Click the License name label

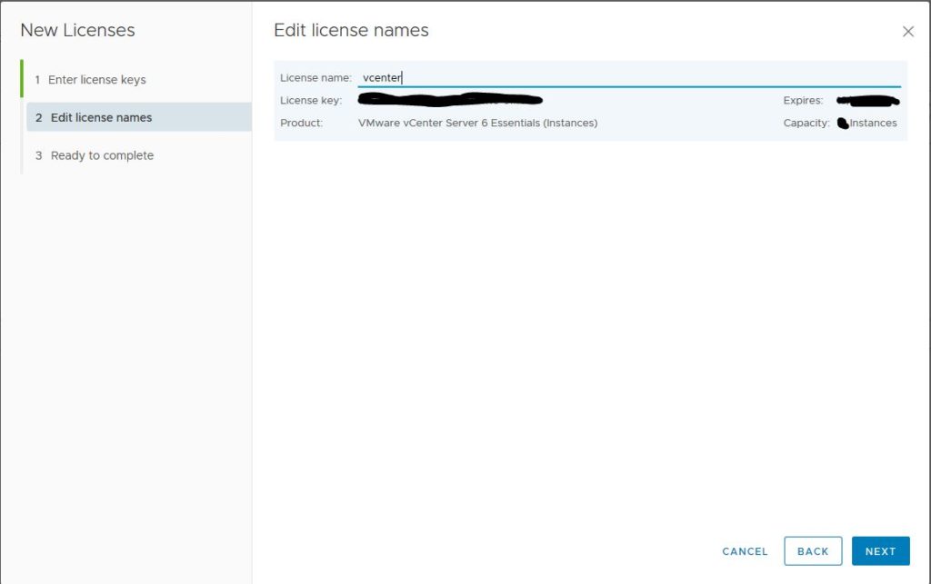[x=315, y=78]
